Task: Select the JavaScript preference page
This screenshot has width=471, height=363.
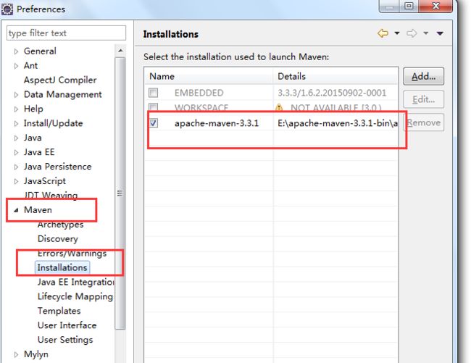Action: [x=45, y=180]
